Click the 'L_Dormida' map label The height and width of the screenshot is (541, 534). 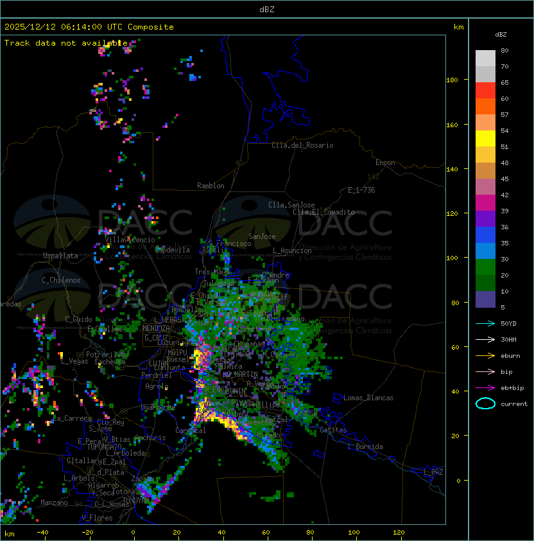point(365,447)
